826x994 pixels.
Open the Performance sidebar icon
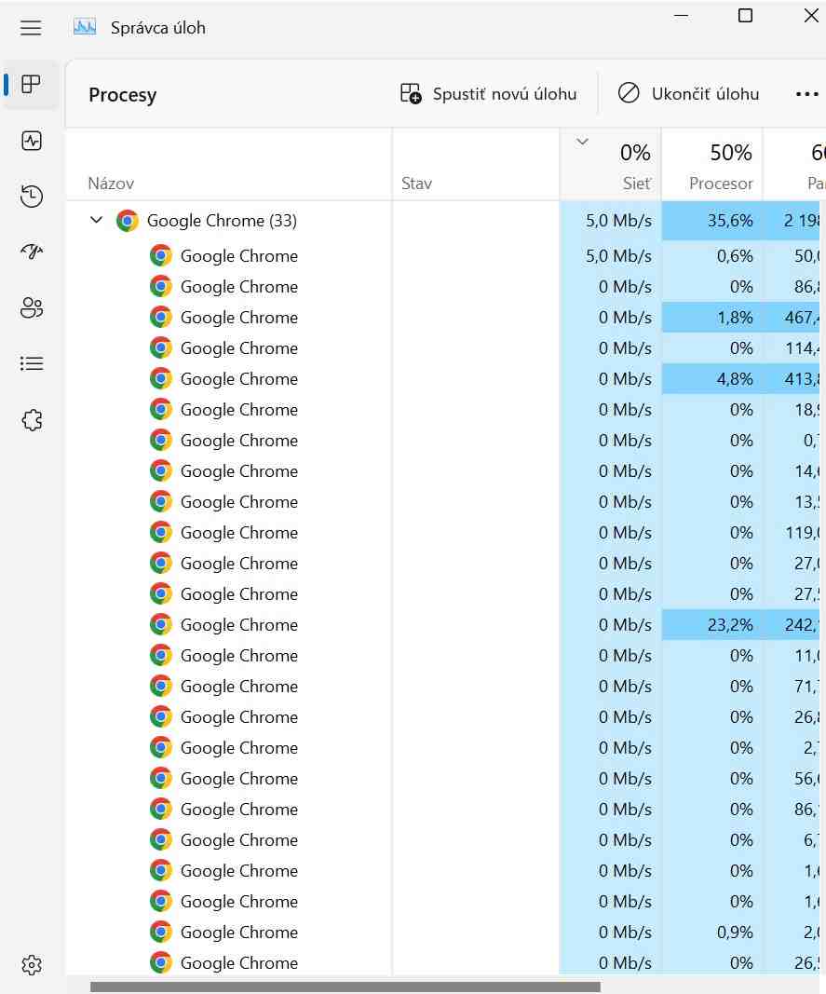(x=31, y=141)
